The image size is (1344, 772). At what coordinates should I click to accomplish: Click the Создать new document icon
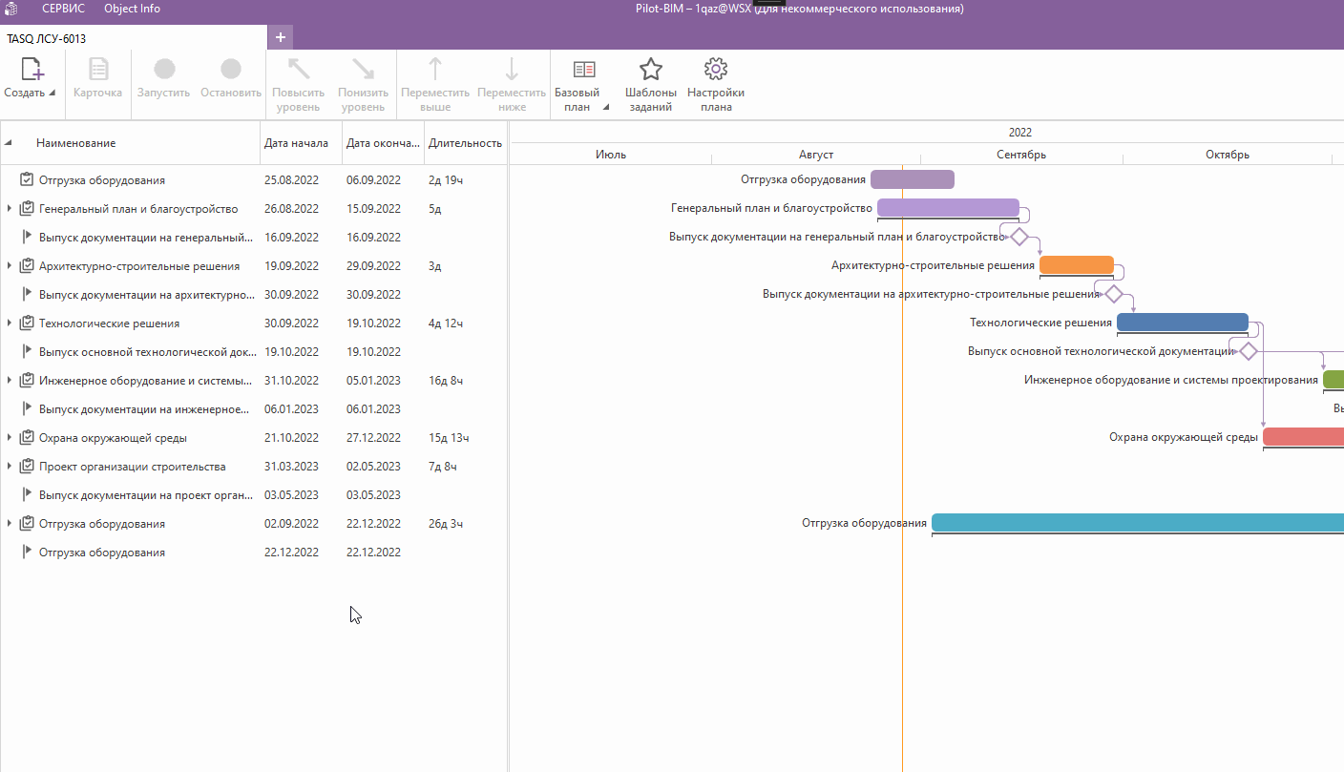click(x=32, y=70)
